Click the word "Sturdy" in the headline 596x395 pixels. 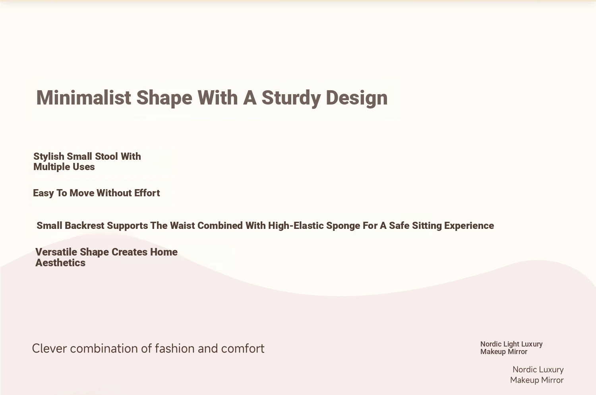click(291, 98)
